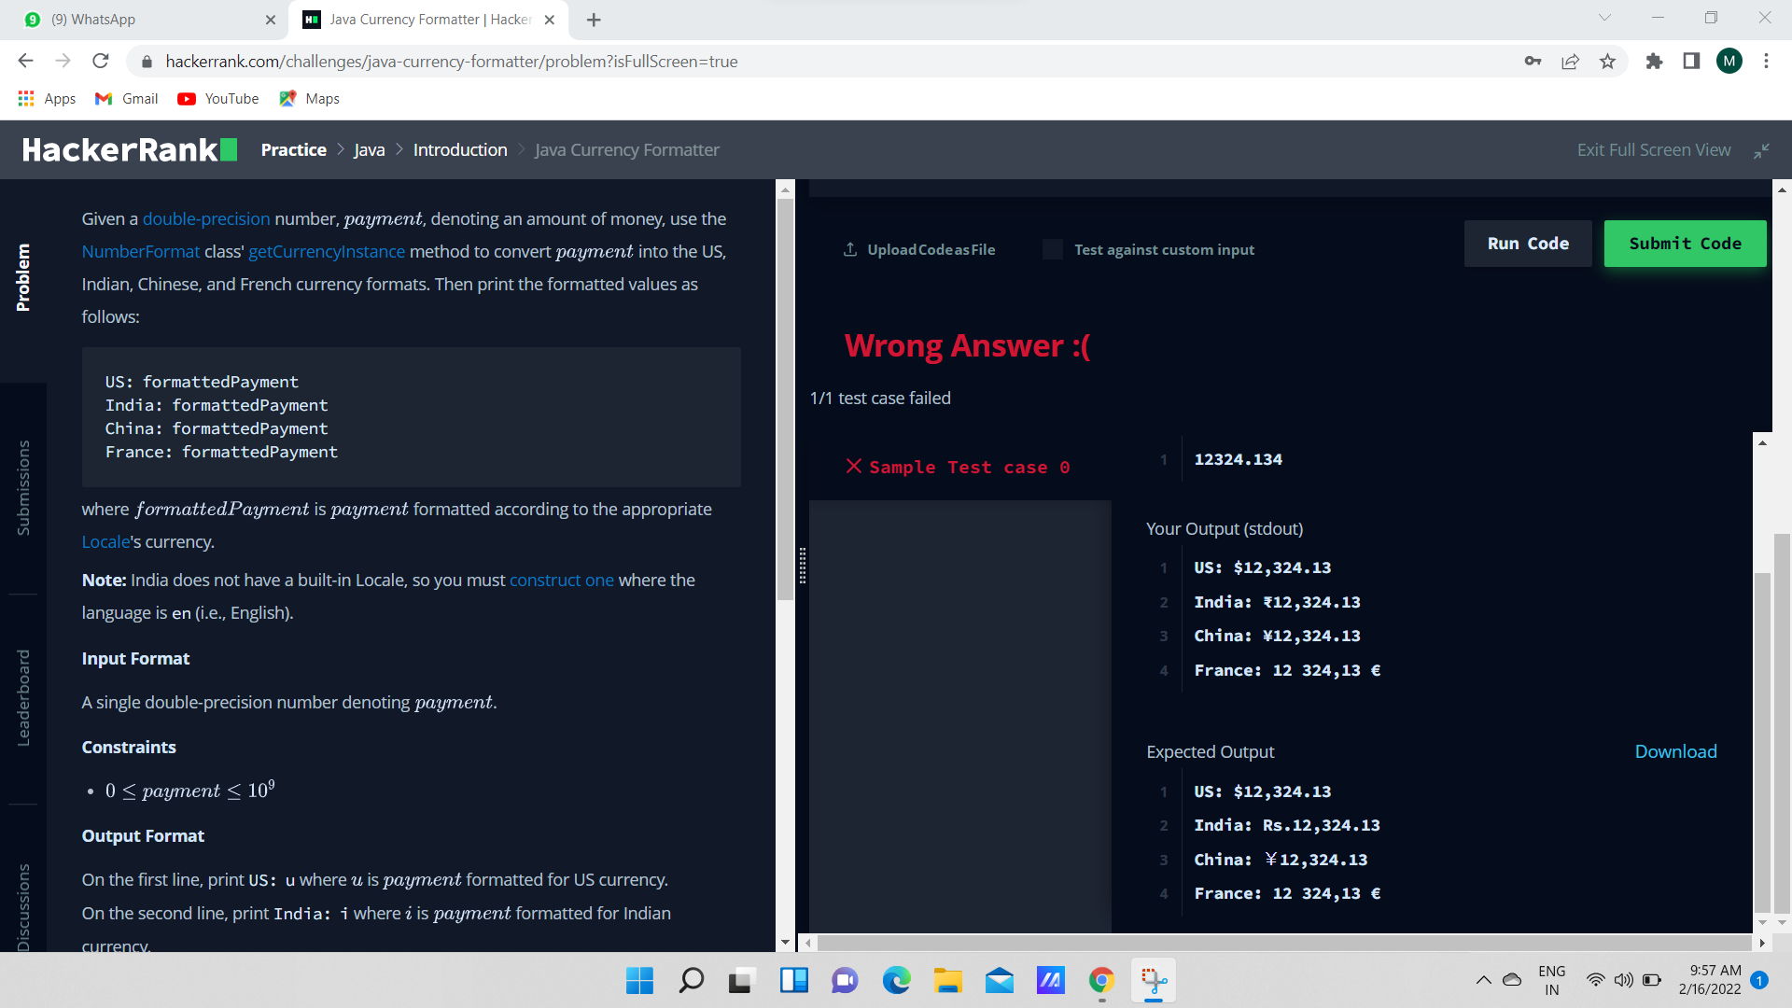Open Chrome from the Windows taskbar
This screenshot has width=1792, height=1008.
[x=1101, y=981]
